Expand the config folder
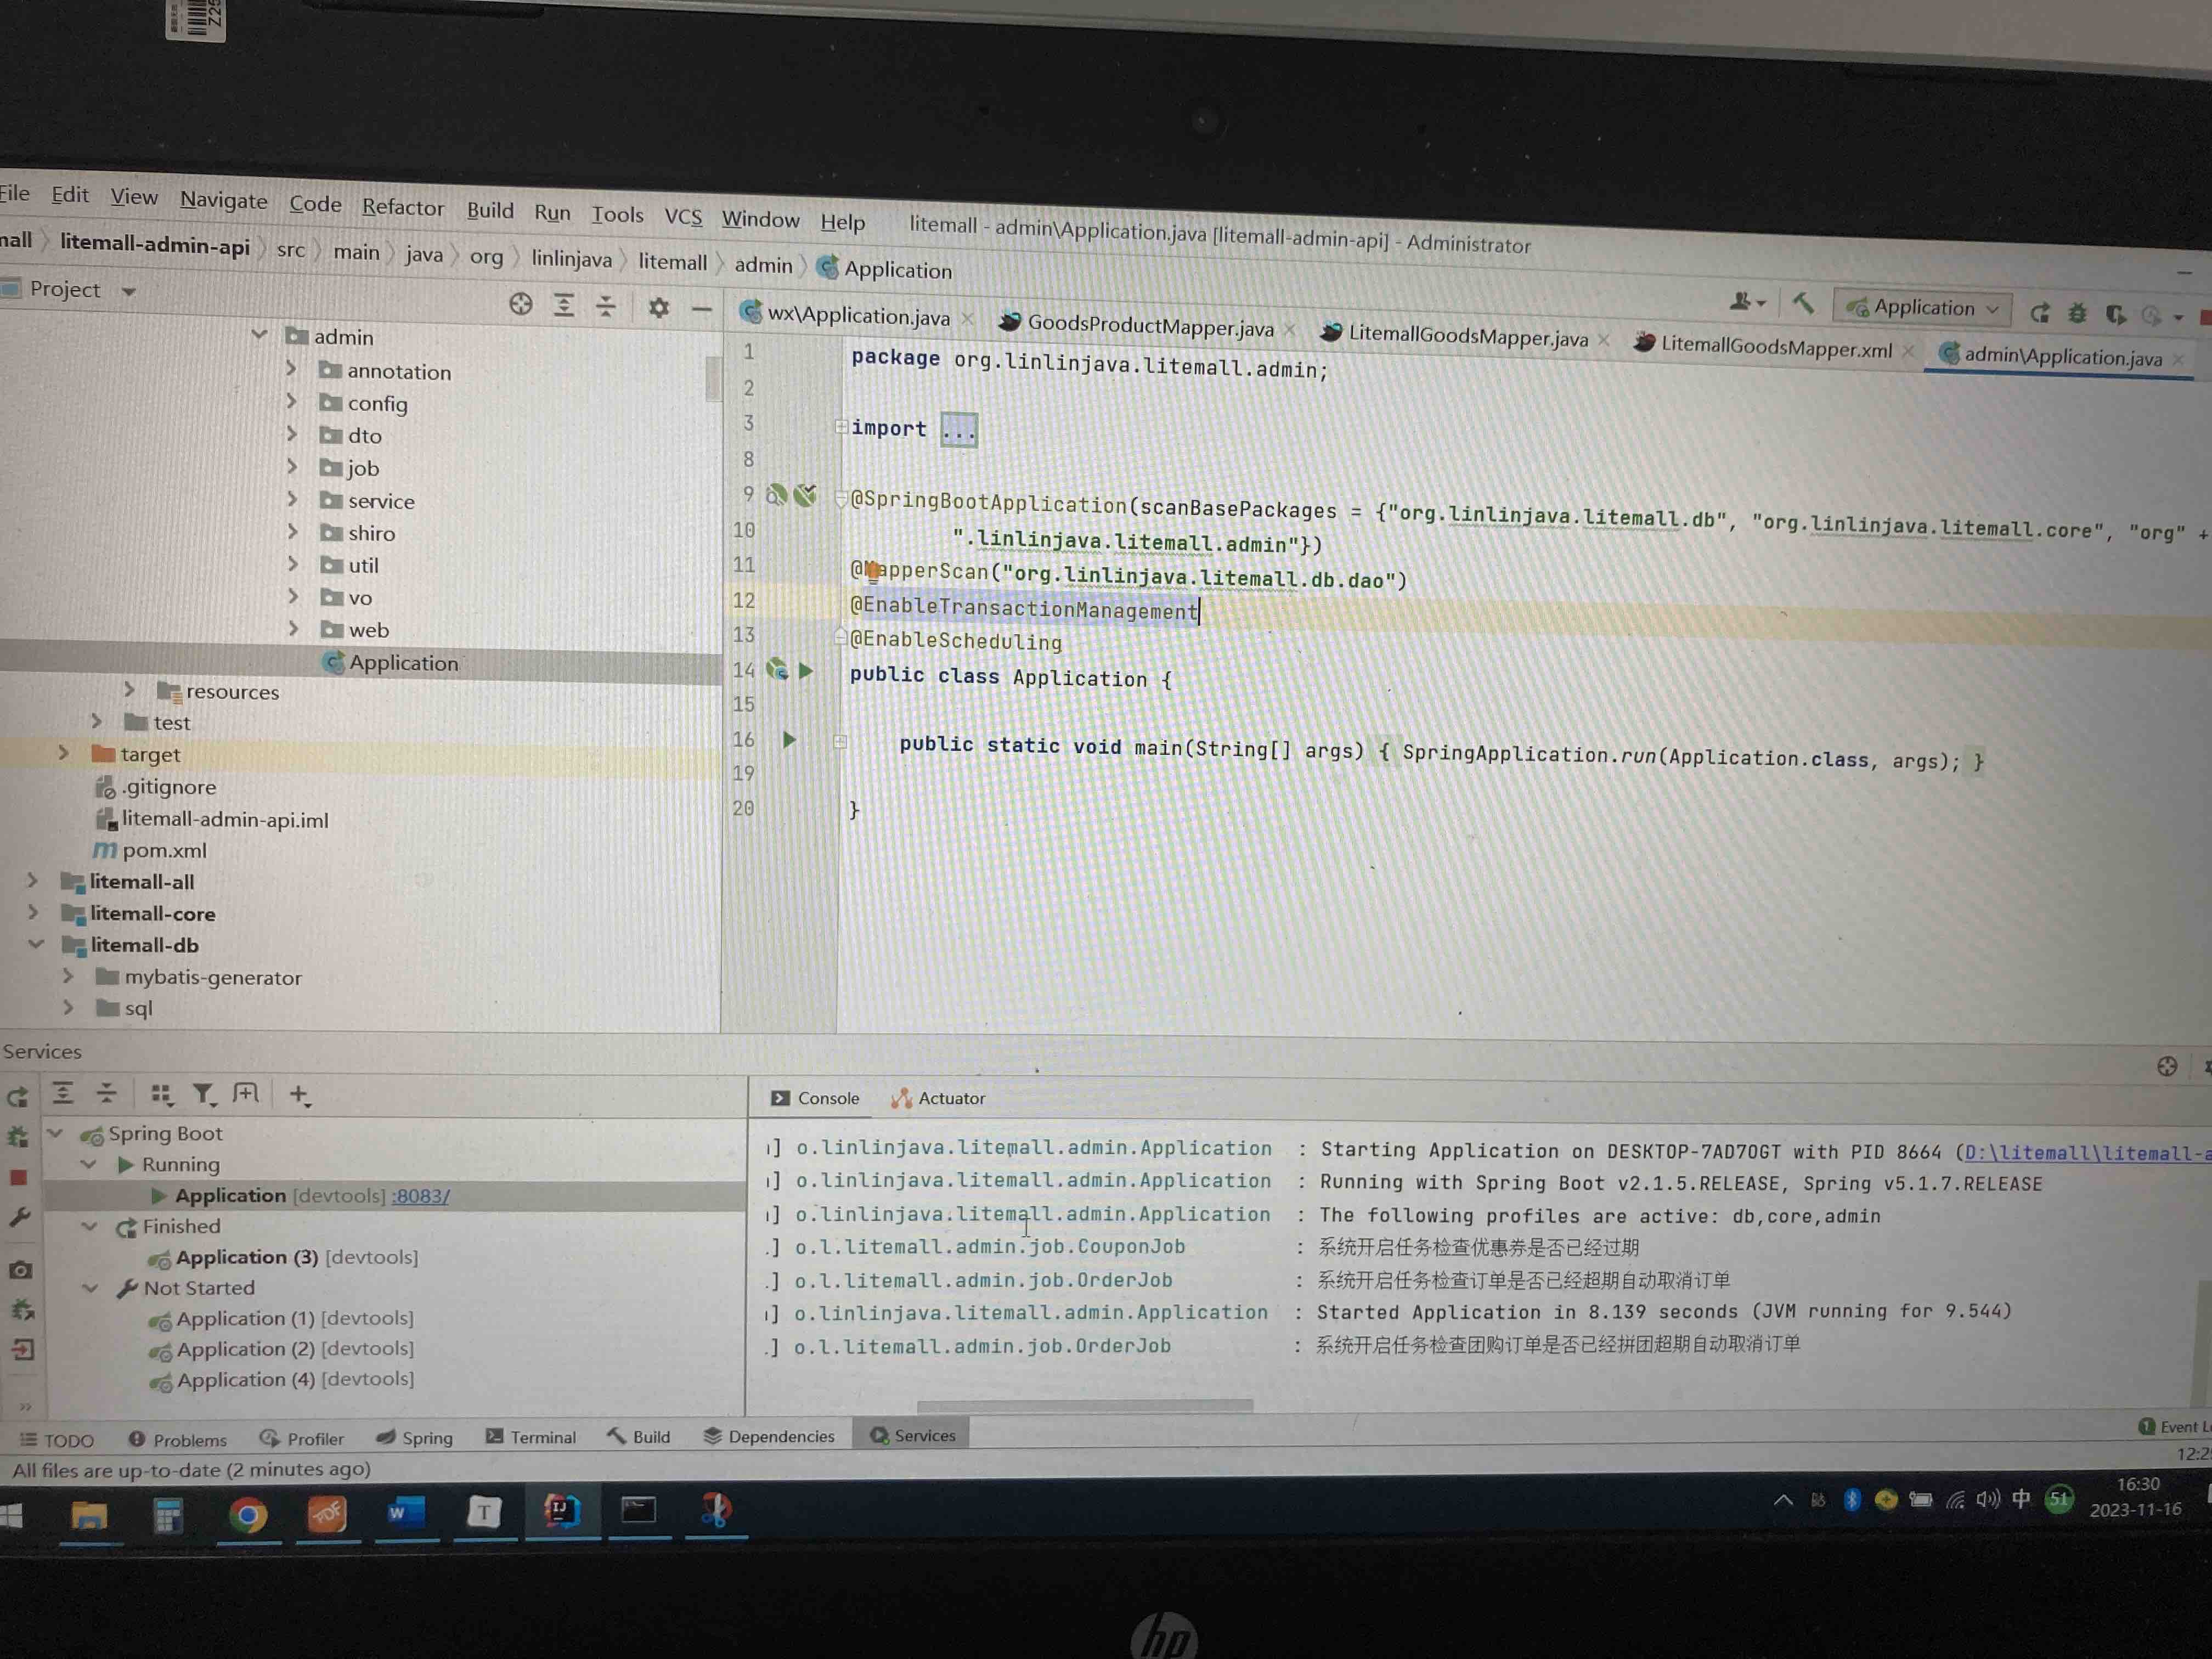This screenshot has height=1659, width=2212. click(291, 401)
